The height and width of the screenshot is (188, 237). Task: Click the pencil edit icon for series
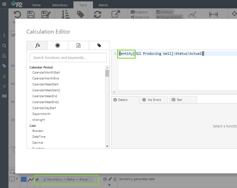tap(110, 179)
